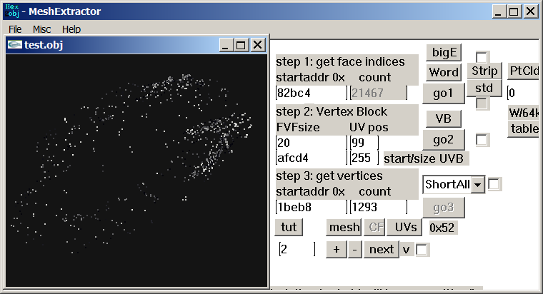Screen dimensions: 543x294
Task: Close the MeshExtractor main window
Action: tap(531, 11)
